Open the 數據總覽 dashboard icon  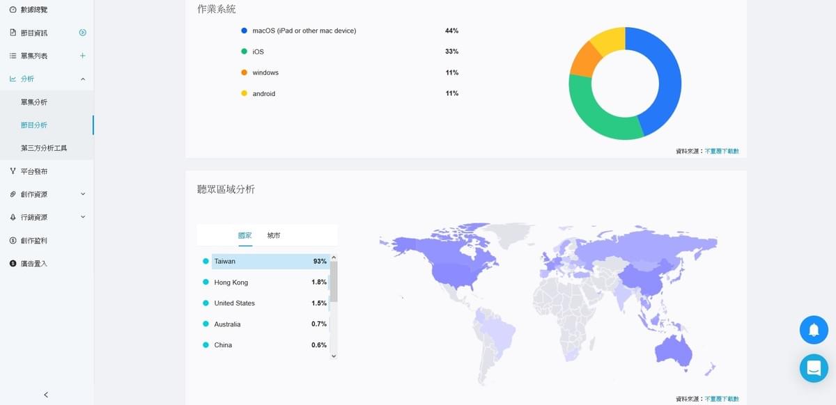click(13, 10)
